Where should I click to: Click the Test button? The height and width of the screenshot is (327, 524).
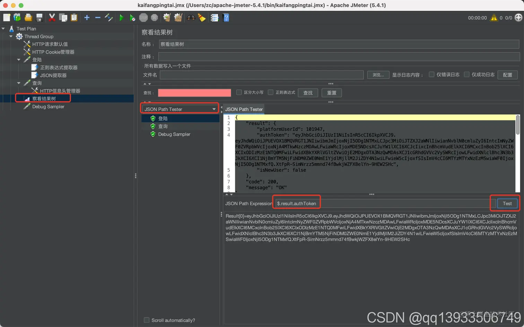point(507,203)
